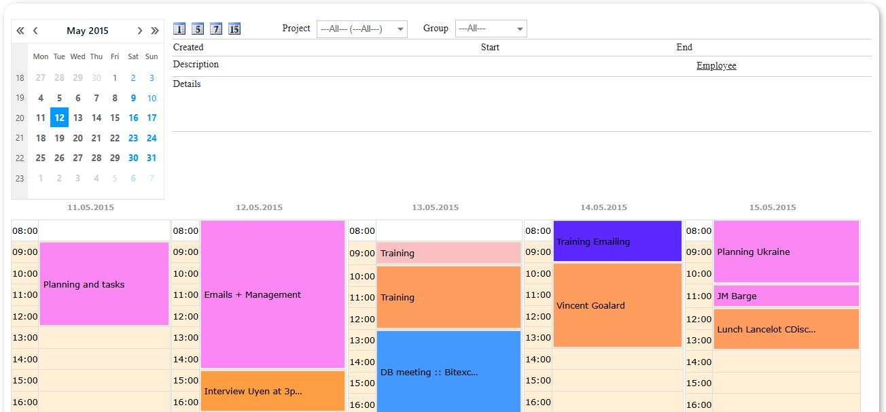The height and width of the screenshot is (412, 886).
Task: Open the Group dropdown
Action: tap(491, 29)
